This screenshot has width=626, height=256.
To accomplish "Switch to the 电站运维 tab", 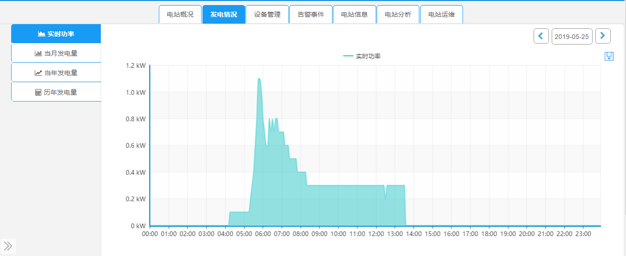I will point(441,14).
